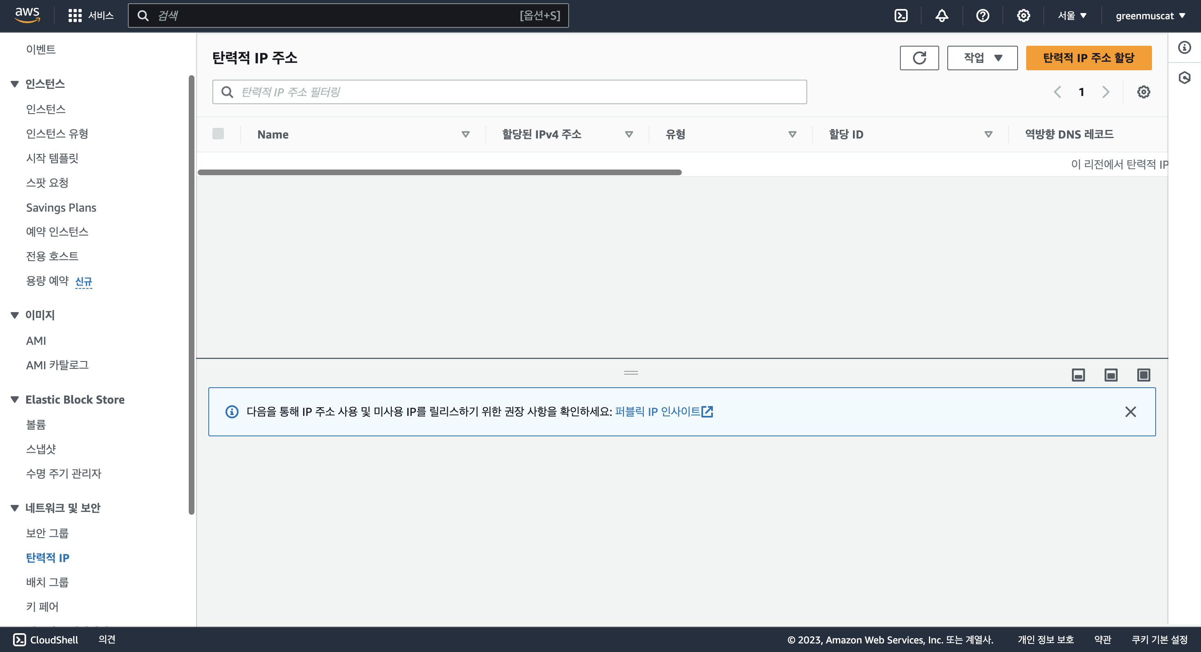The width and height of the screenshot is (1201, 652).
Task: Click the magnifier in the Elastic IP filter
Action: coord(227,92)
